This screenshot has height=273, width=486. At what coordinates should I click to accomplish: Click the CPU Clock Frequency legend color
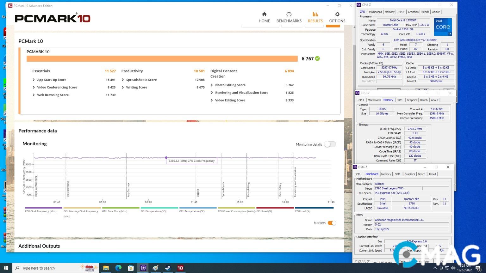tap(44, 208)
